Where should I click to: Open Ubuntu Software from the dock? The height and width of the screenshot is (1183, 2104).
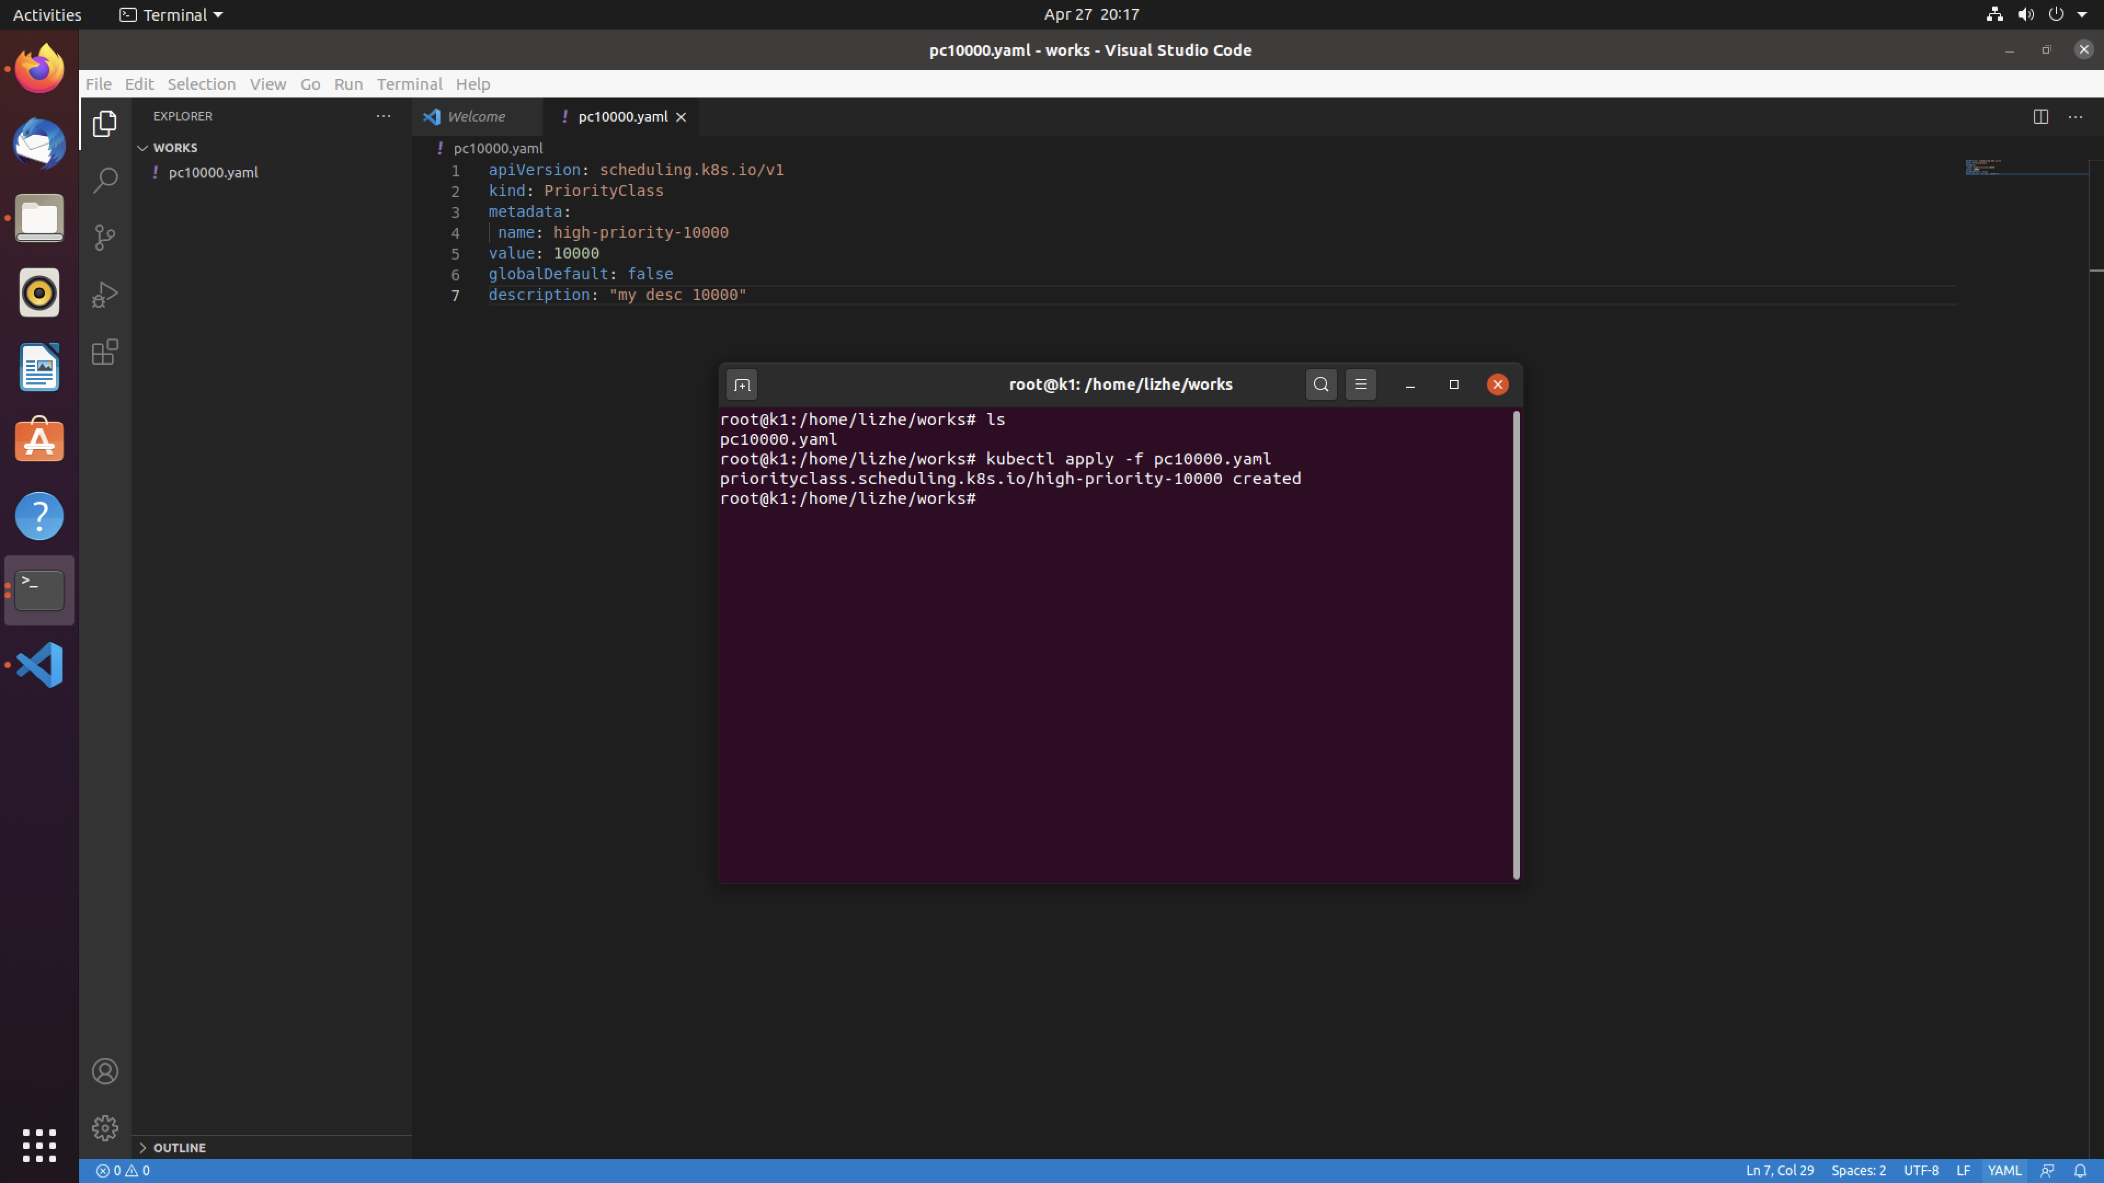click(39, 441)
